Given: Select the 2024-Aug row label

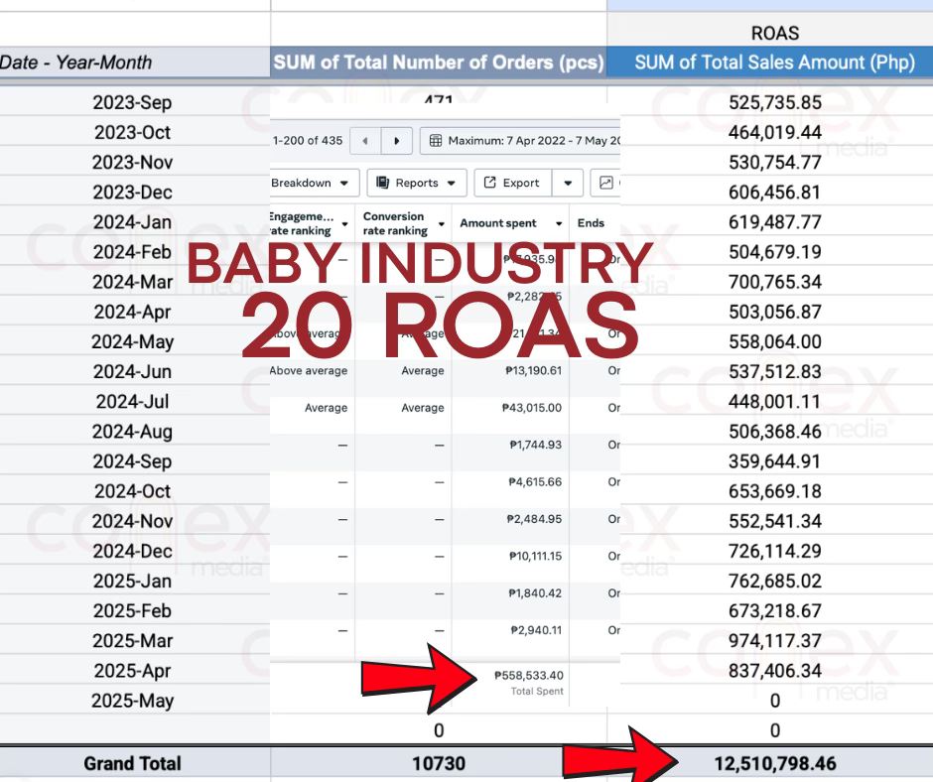Looking at the screenshot, I should (x=132, y=432).
